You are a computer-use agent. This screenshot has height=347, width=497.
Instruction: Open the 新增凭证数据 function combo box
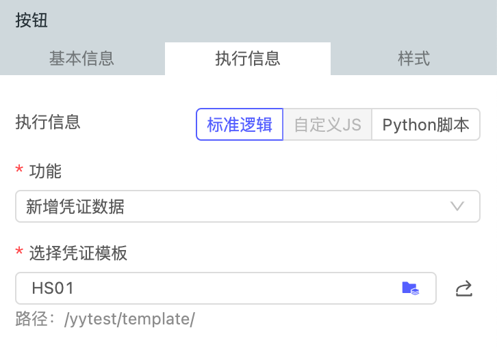[246, 206]
